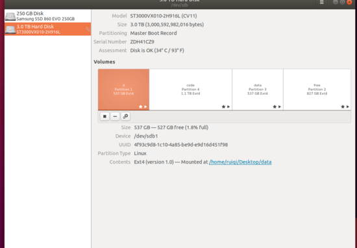Viewport: 357px width, 248px height.
Task: Click the busy spinner on the 3.0 TB disk row
Action: (x=88, y=29)
